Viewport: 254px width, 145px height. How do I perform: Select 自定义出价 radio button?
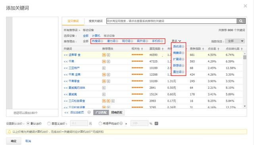click(x=49, y=124)
